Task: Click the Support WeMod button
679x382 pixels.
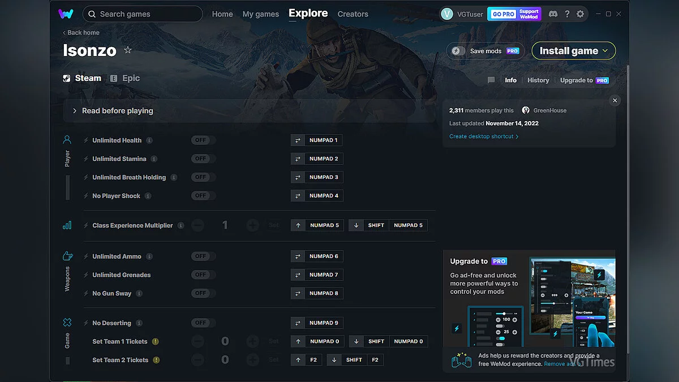Action: click(x=529, y=14)
